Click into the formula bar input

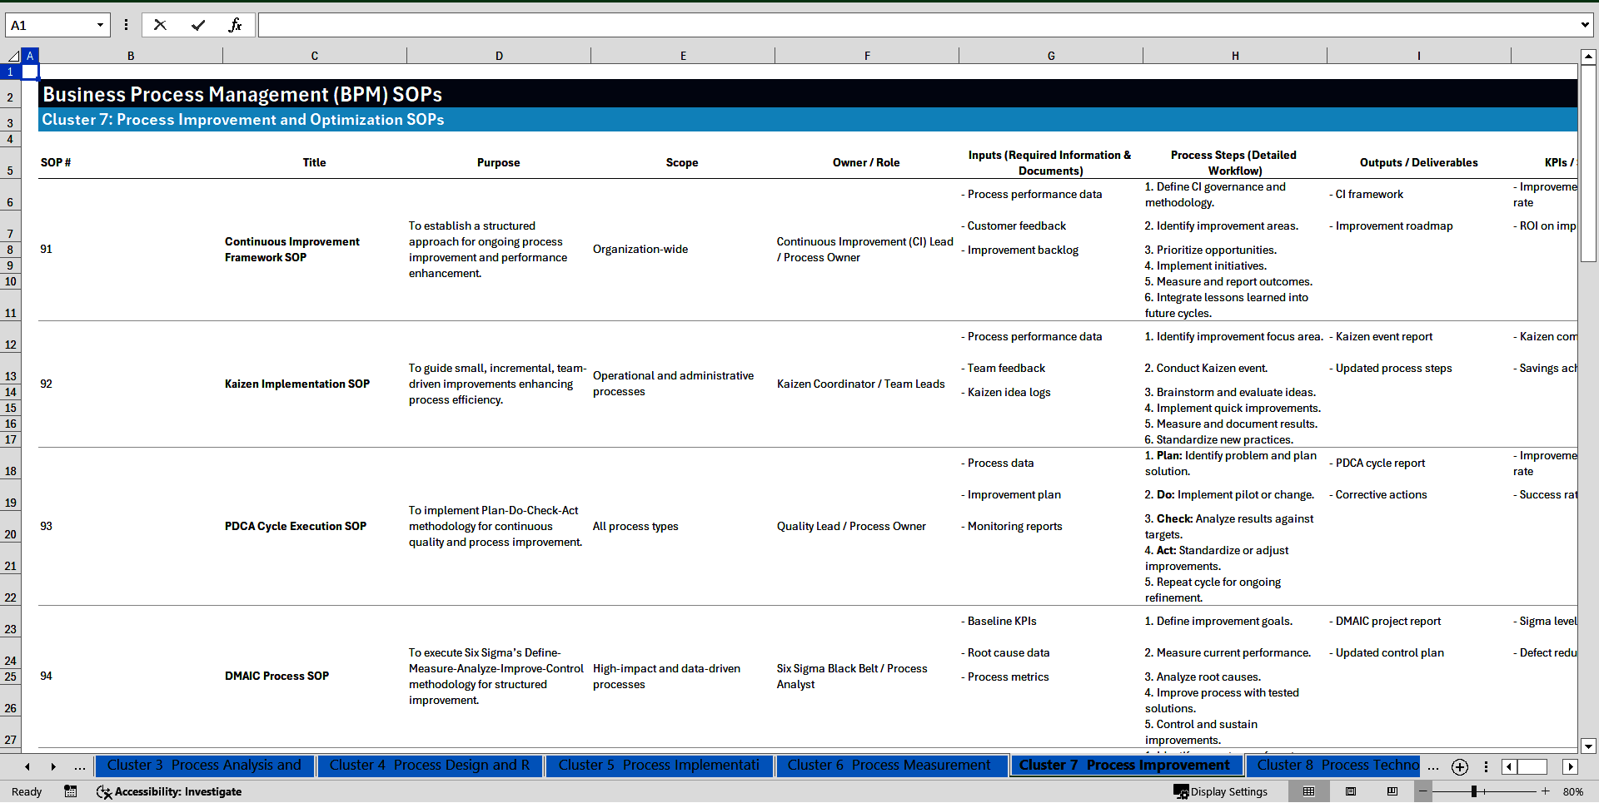click(916, 25)
